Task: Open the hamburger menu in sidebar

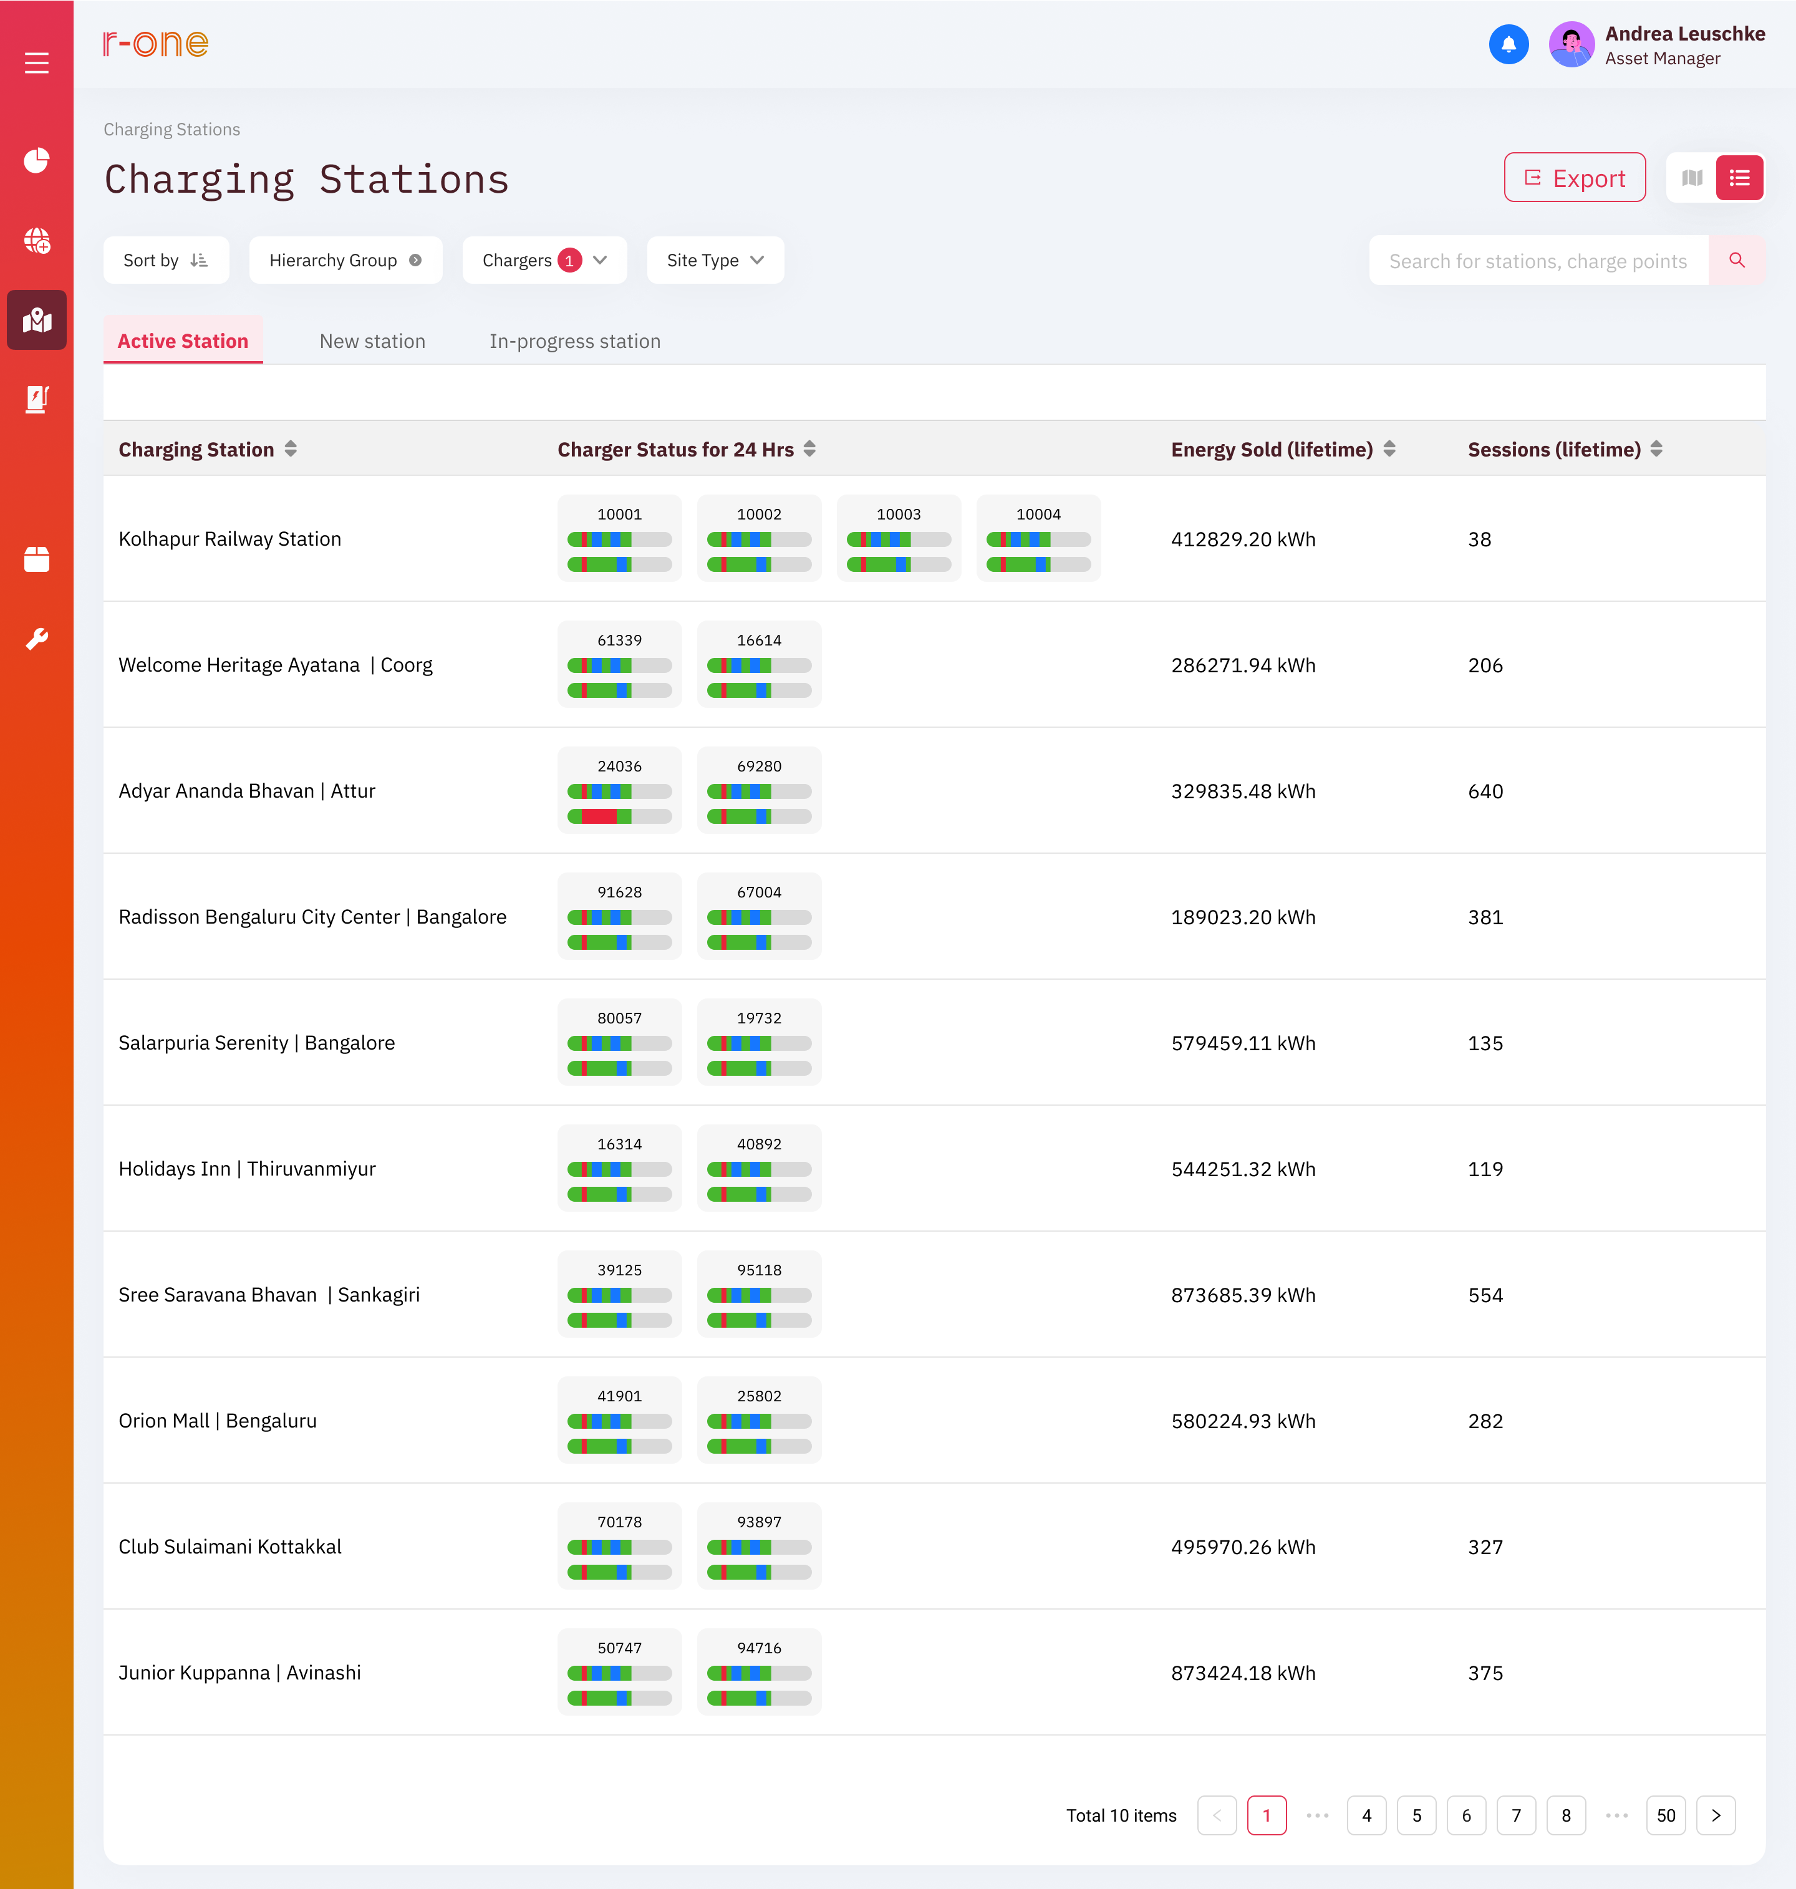Action: (36, 63)
